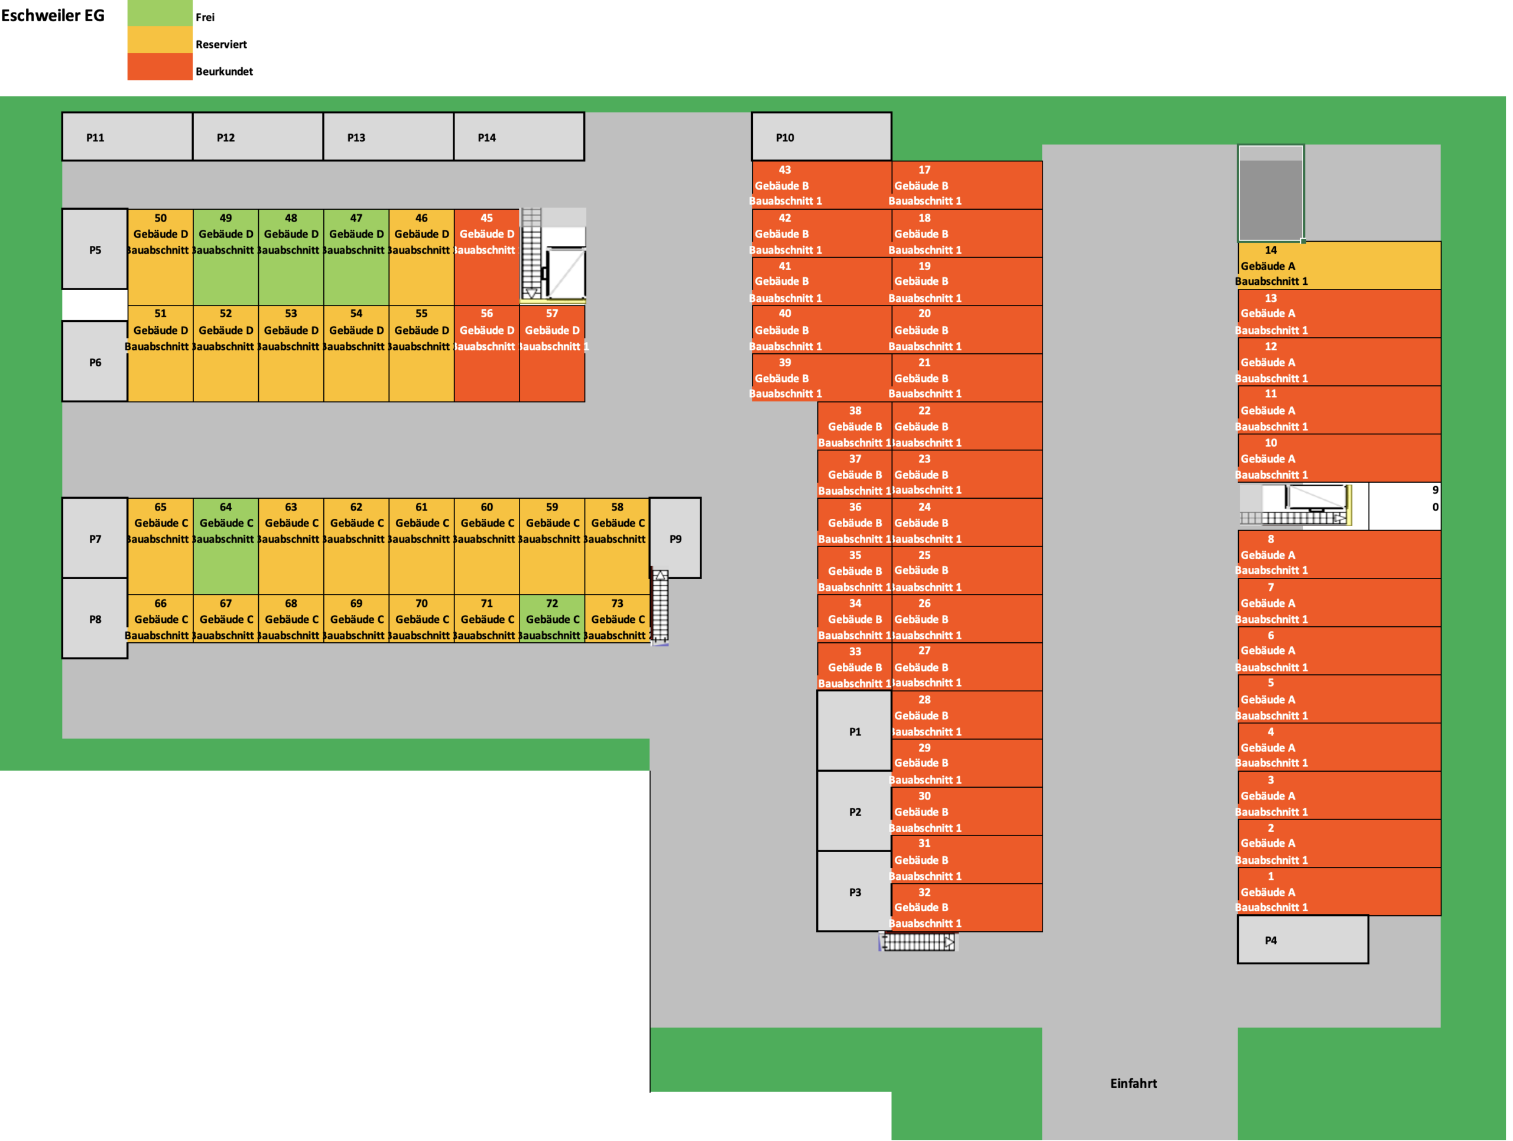Select free unit 49 in Gebäude D

[x=226, y=257]
